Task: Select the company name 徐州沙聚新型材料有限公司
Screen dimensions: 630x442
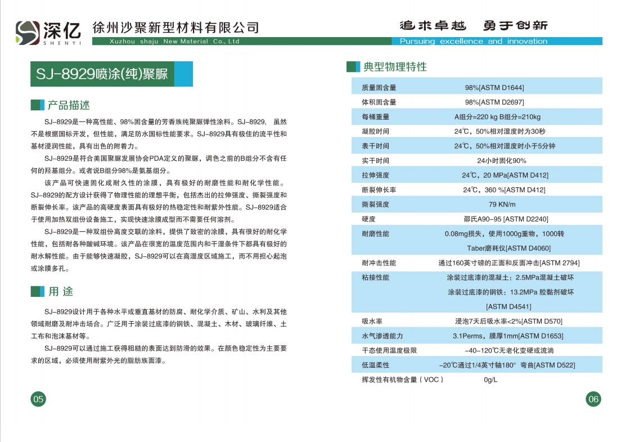Action: click(x=175, y=28)
